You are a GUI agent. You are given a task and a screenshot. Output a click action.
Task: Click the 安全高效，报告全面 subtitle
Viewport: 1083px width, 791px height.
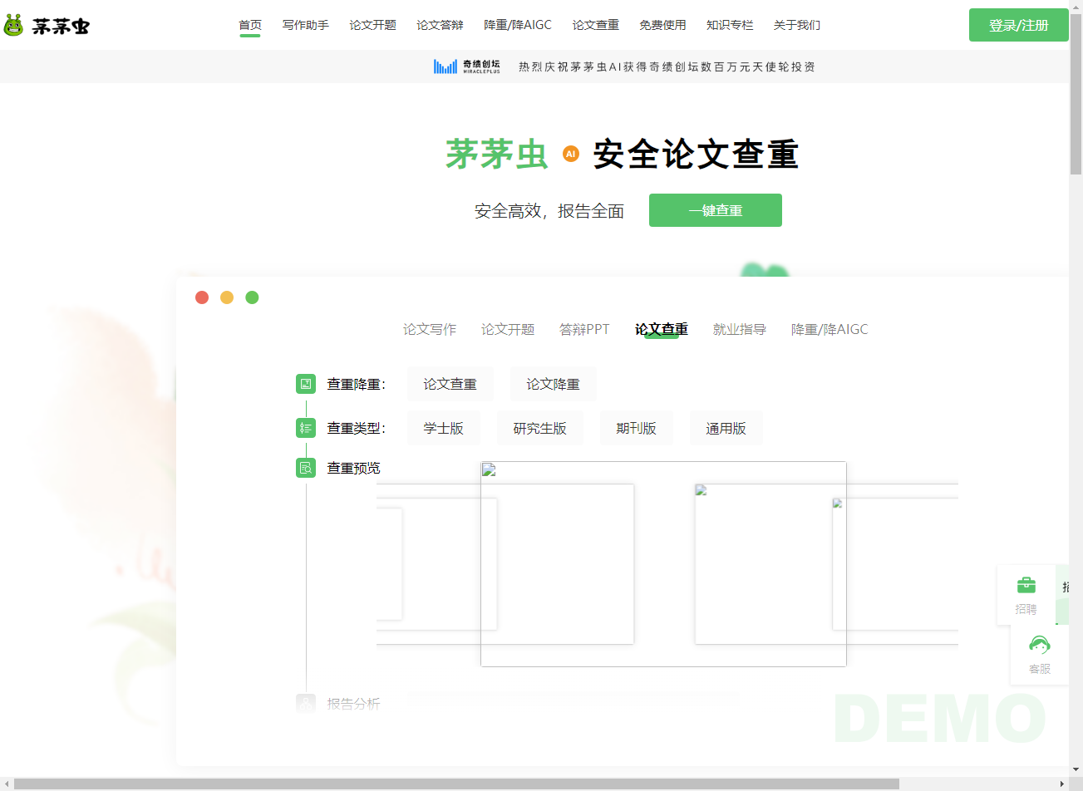549,211
